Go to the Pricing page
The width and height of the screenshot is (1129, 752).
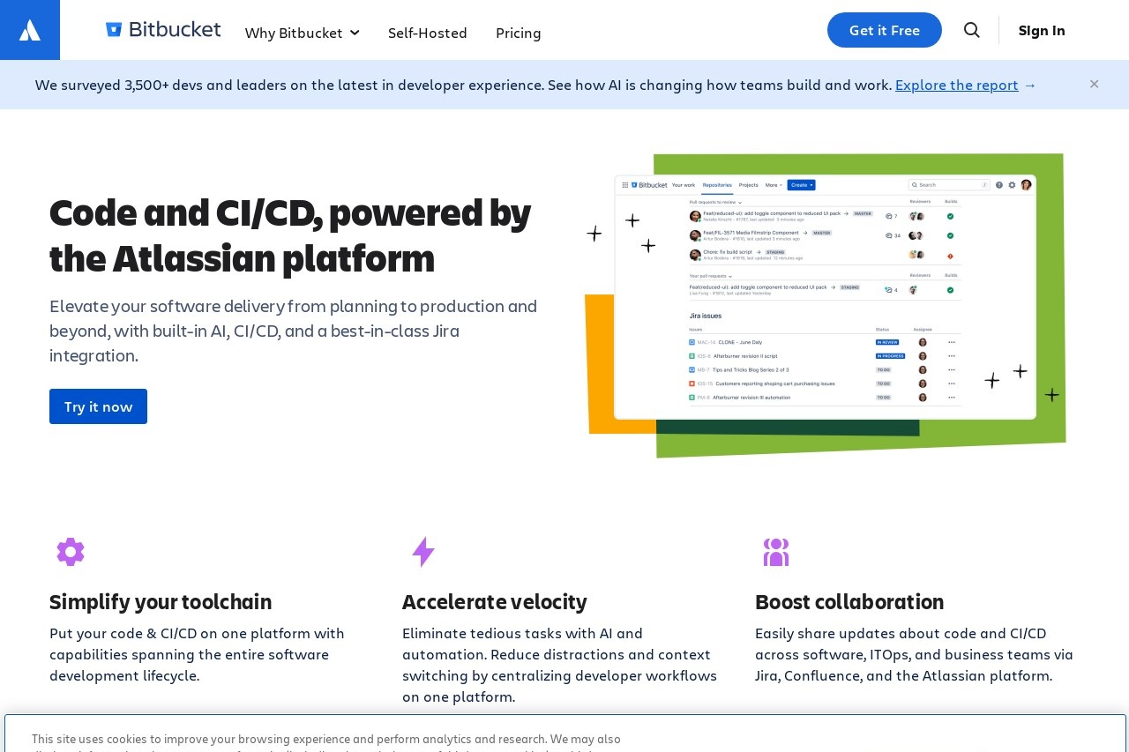point(519,33)
